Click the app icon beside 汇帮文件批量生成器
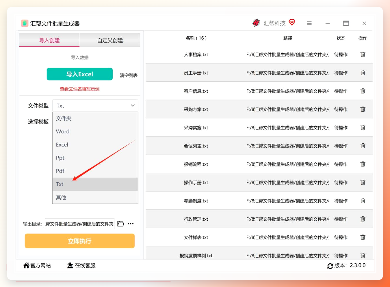Screen dimensions: 390x287 tap(25, 23)
